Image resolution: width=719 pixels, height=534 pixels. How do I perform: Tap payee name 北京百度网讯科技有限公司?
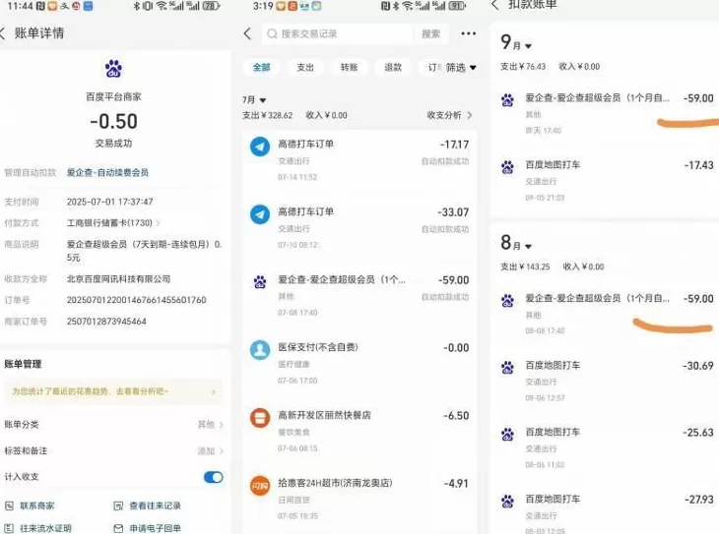point(118,279)
